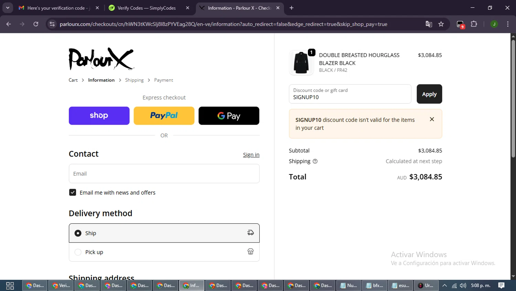Pay with Shop Pay express button
This screenshot has height=291, width=516.
click(x=99, y=115)
